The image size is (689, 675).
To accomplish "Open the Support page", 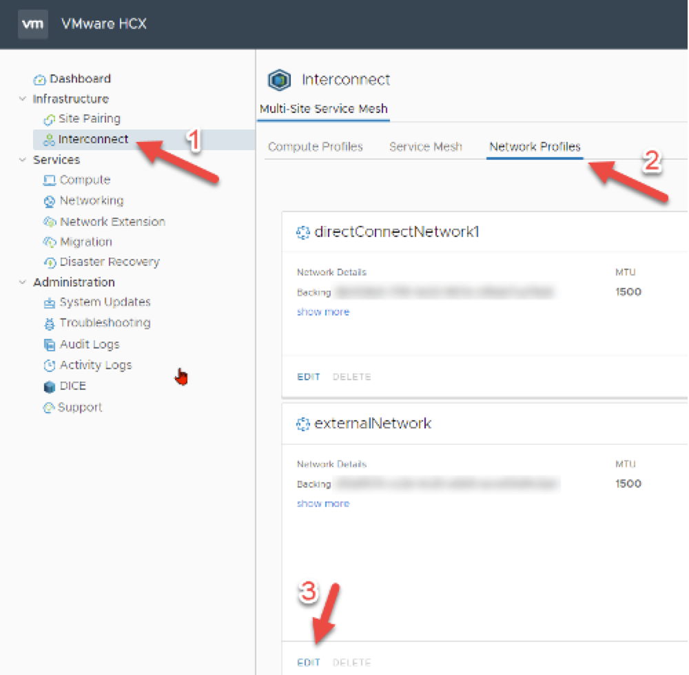I will click(x=80, y=408).
